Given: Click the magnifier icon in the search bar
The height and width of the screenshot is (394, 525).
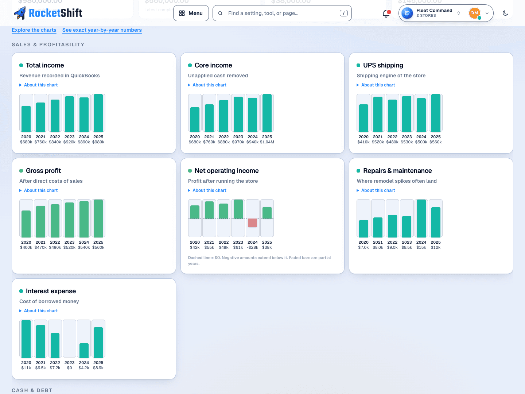Looking at the screenshot, I should pyautogui.click(x=220, y=13).
